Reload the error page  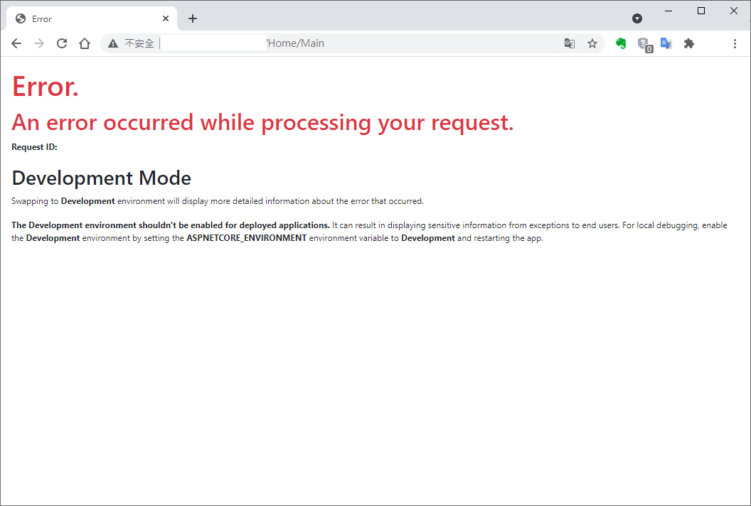coord(62,43)
